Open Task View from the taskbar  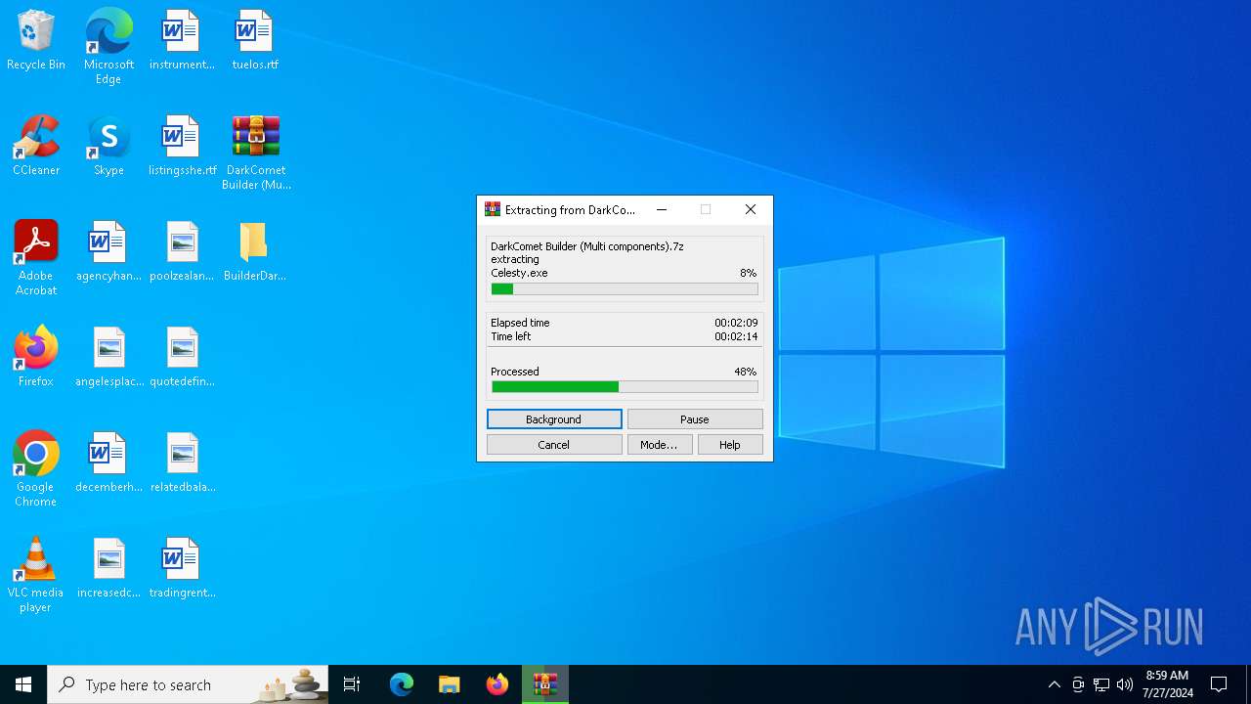(x=352, y=684)
